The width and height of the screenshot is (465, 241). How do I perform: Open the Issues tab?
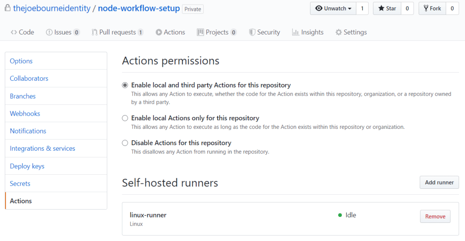tap(63, 32)
